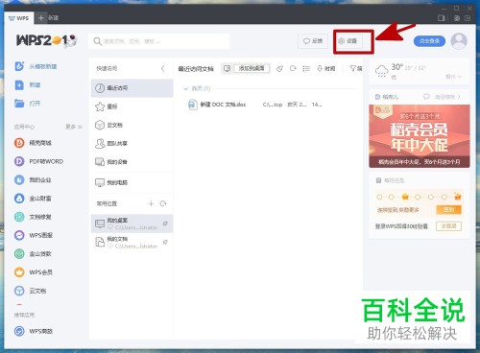Select 星标 starred items
480x353 pixels.
(x=132, y=106)
